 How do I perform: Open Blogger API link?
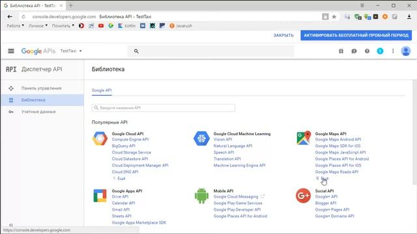click(x=326, y=203)
